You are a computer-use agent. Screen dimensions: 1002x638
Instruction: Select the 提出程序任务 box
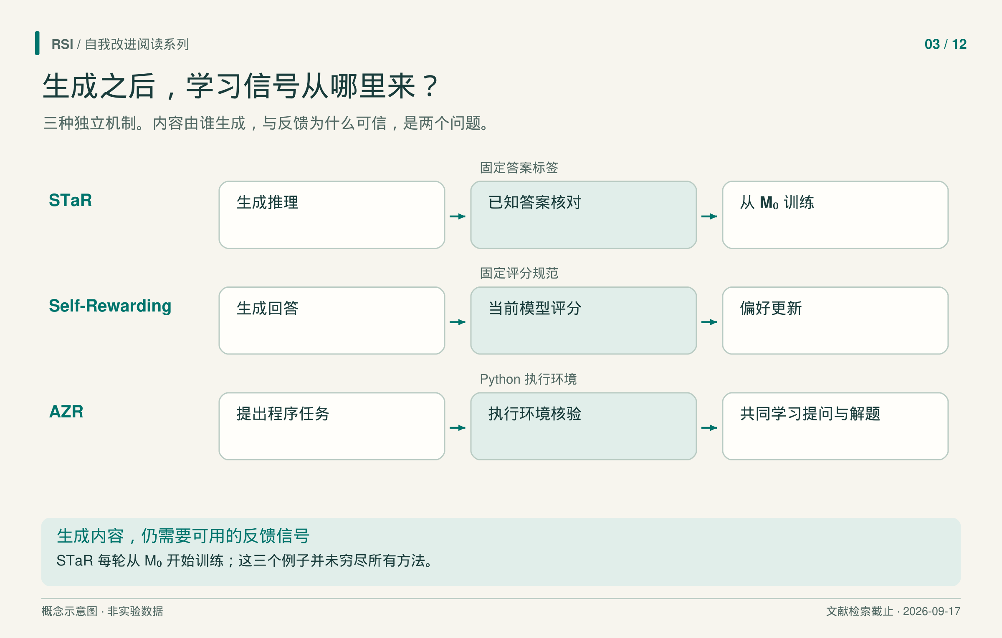(332, 426)
